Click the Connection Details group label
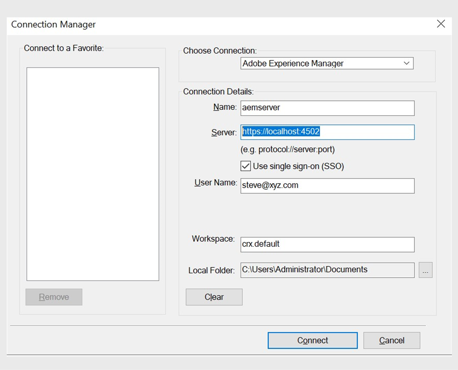Screen dimensions: 458x370 pos(218,92)
